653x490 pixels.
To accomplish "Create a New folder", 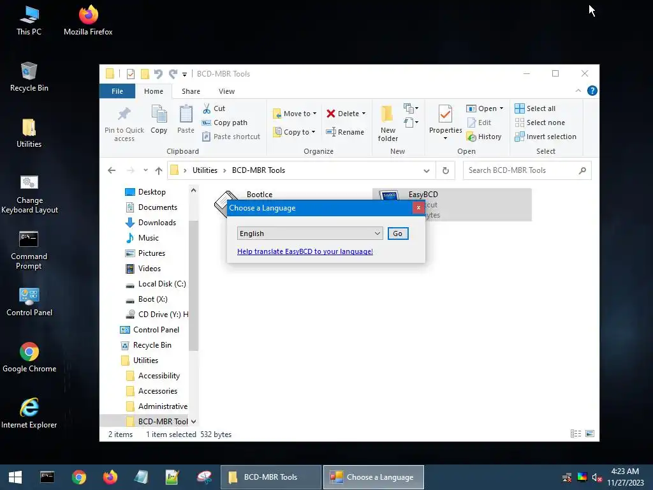I will [x=388, y=123].
